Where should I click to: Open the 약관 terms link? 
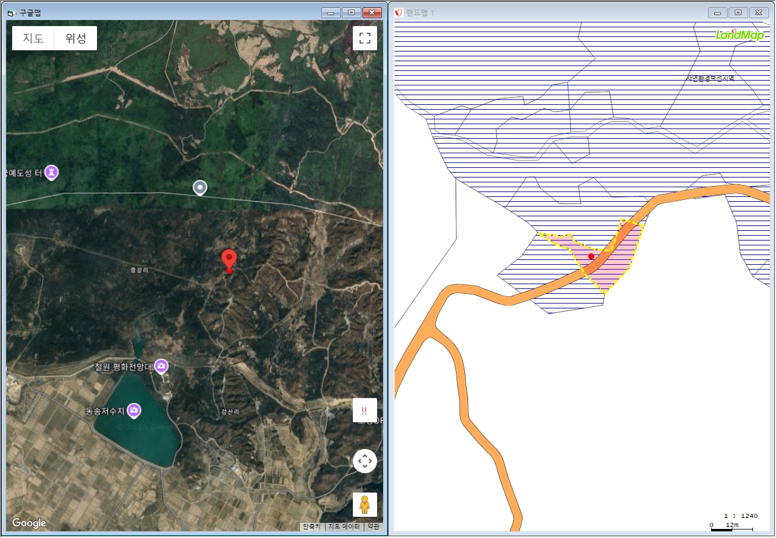point(373,527)
